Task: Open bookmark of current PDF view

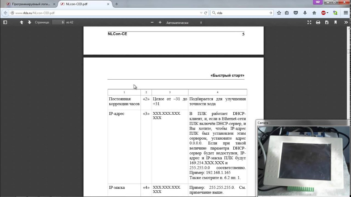Action: pyautogui.click(x=335, y=22)
